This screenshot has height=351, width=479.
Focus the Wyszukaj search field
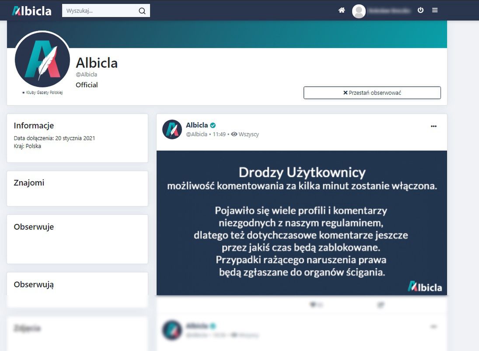tap(106, 10)
